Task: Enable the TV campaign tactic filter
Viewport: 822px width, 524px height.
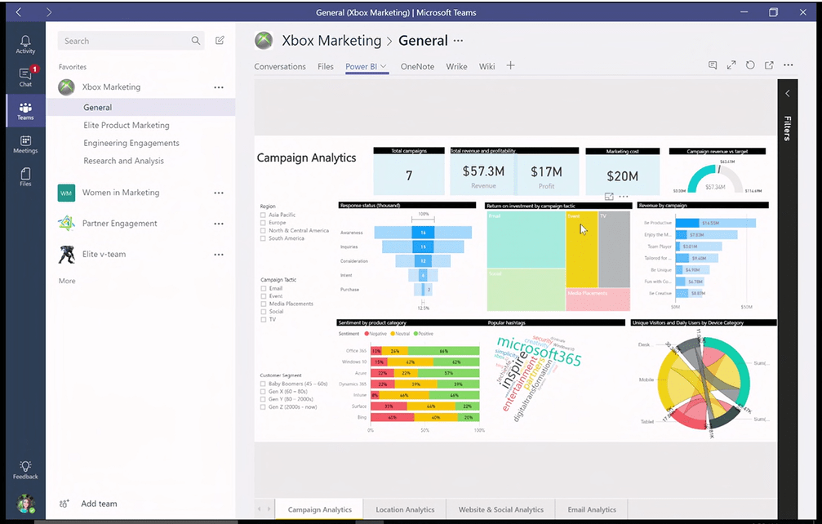Action: pos(264,320)
